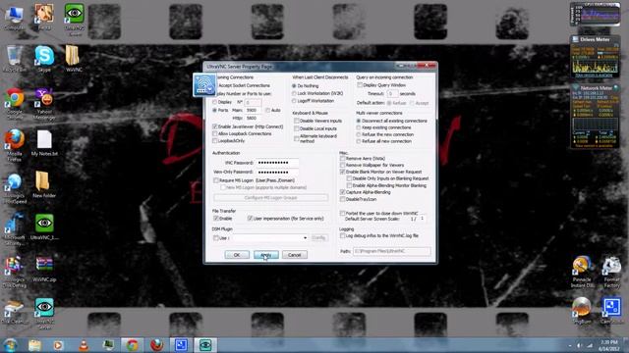Viewport: 629px width, 353px height.
Task: Open the New folder desktop icon
Action: point(44,185)
